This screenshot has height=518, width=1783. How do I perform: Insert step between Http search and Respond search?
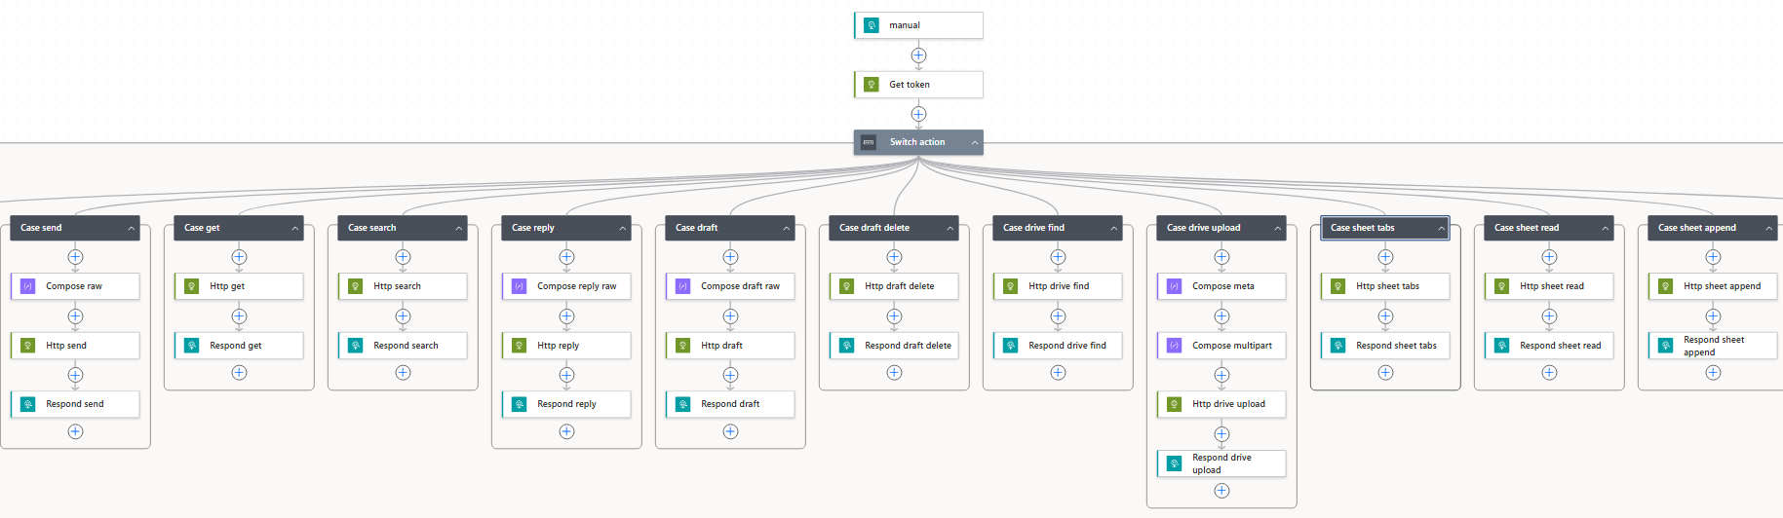coord(403,316)
